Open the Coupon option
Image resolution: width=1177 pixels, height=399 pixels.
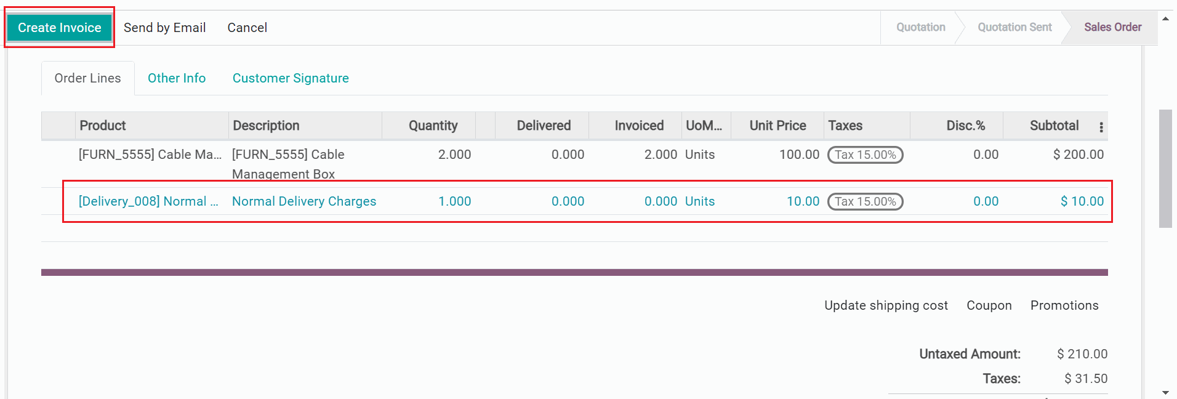click(989, 305)
